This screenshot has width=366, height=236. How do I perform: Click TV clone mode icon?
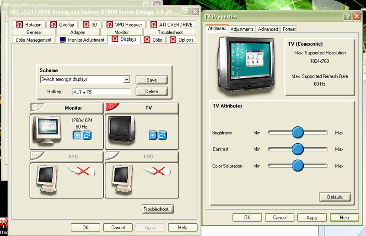162,135
